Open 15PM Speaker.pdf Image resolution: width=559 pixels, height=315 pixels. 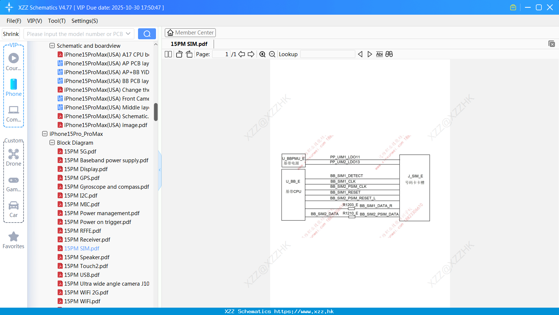[83, 257]
